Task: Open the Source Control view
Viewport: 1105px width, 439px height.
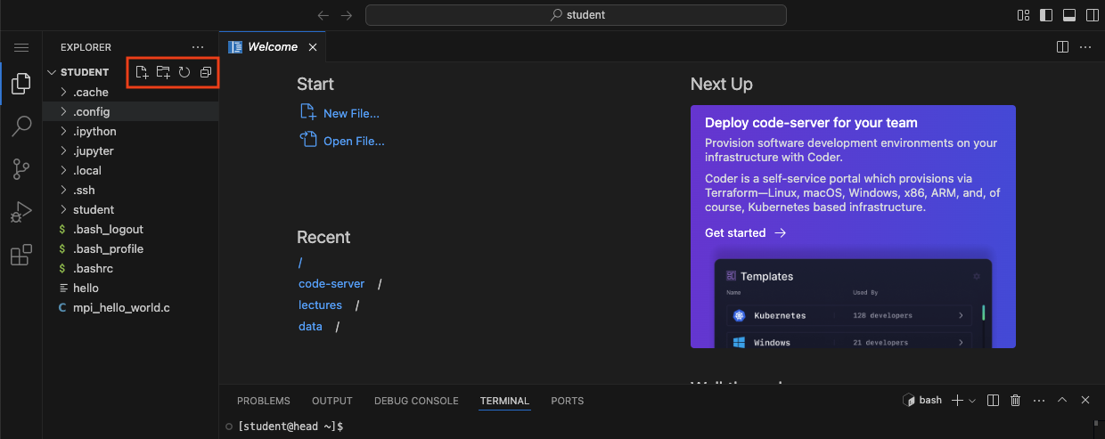Action: [20, 169]
